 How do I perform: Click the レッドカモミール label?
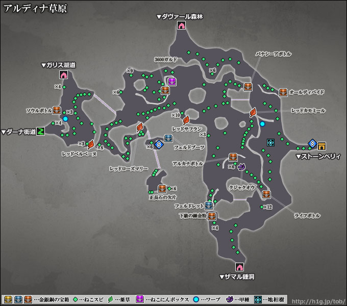click(308, 111)
